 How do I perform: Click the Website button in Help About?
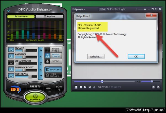click(x=96, y=57)
